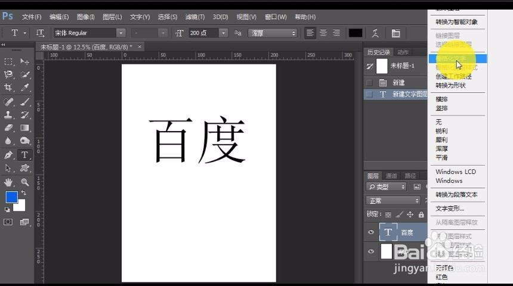Select the Lasso tool
Image resolution: width=513 pixels, height=286 pixels.
click(8, 74)
